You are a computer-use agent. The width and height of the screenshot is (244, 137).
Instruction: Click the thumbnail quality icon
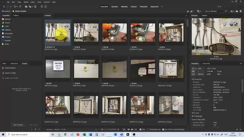click(188, 11)
